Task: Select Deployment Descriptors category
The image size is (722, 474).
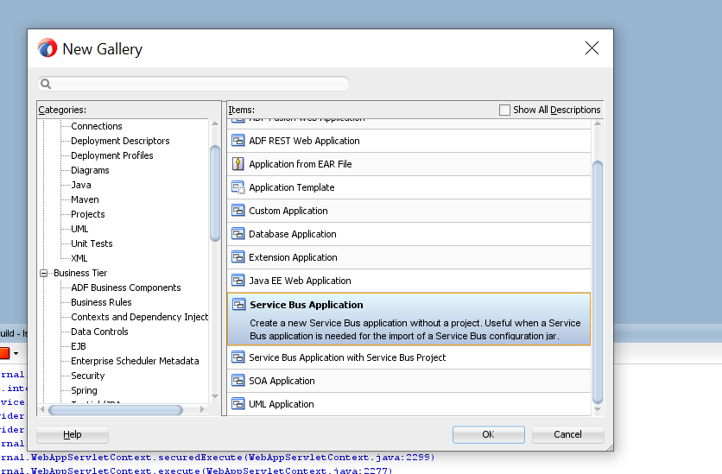Action: point(120,141)
